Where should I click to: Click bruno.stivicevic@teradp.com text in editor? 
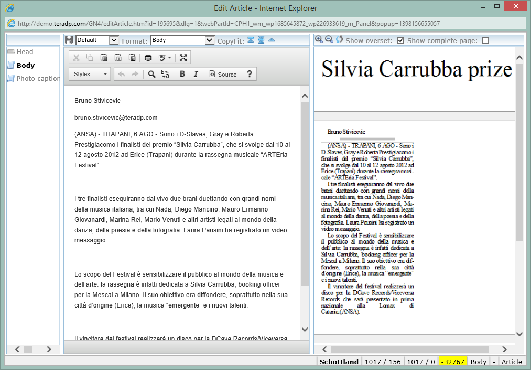tap(116, 118)
